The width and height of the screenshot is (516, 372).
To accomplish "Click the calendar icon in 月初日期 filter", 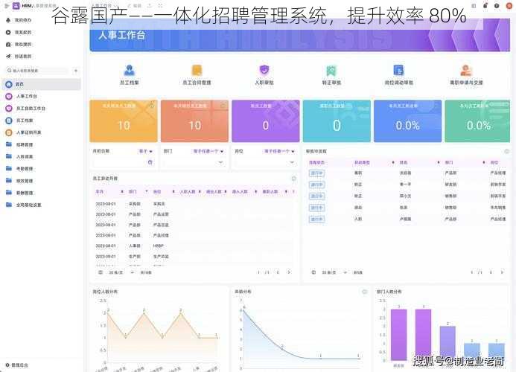I will (x=150, y=162).
